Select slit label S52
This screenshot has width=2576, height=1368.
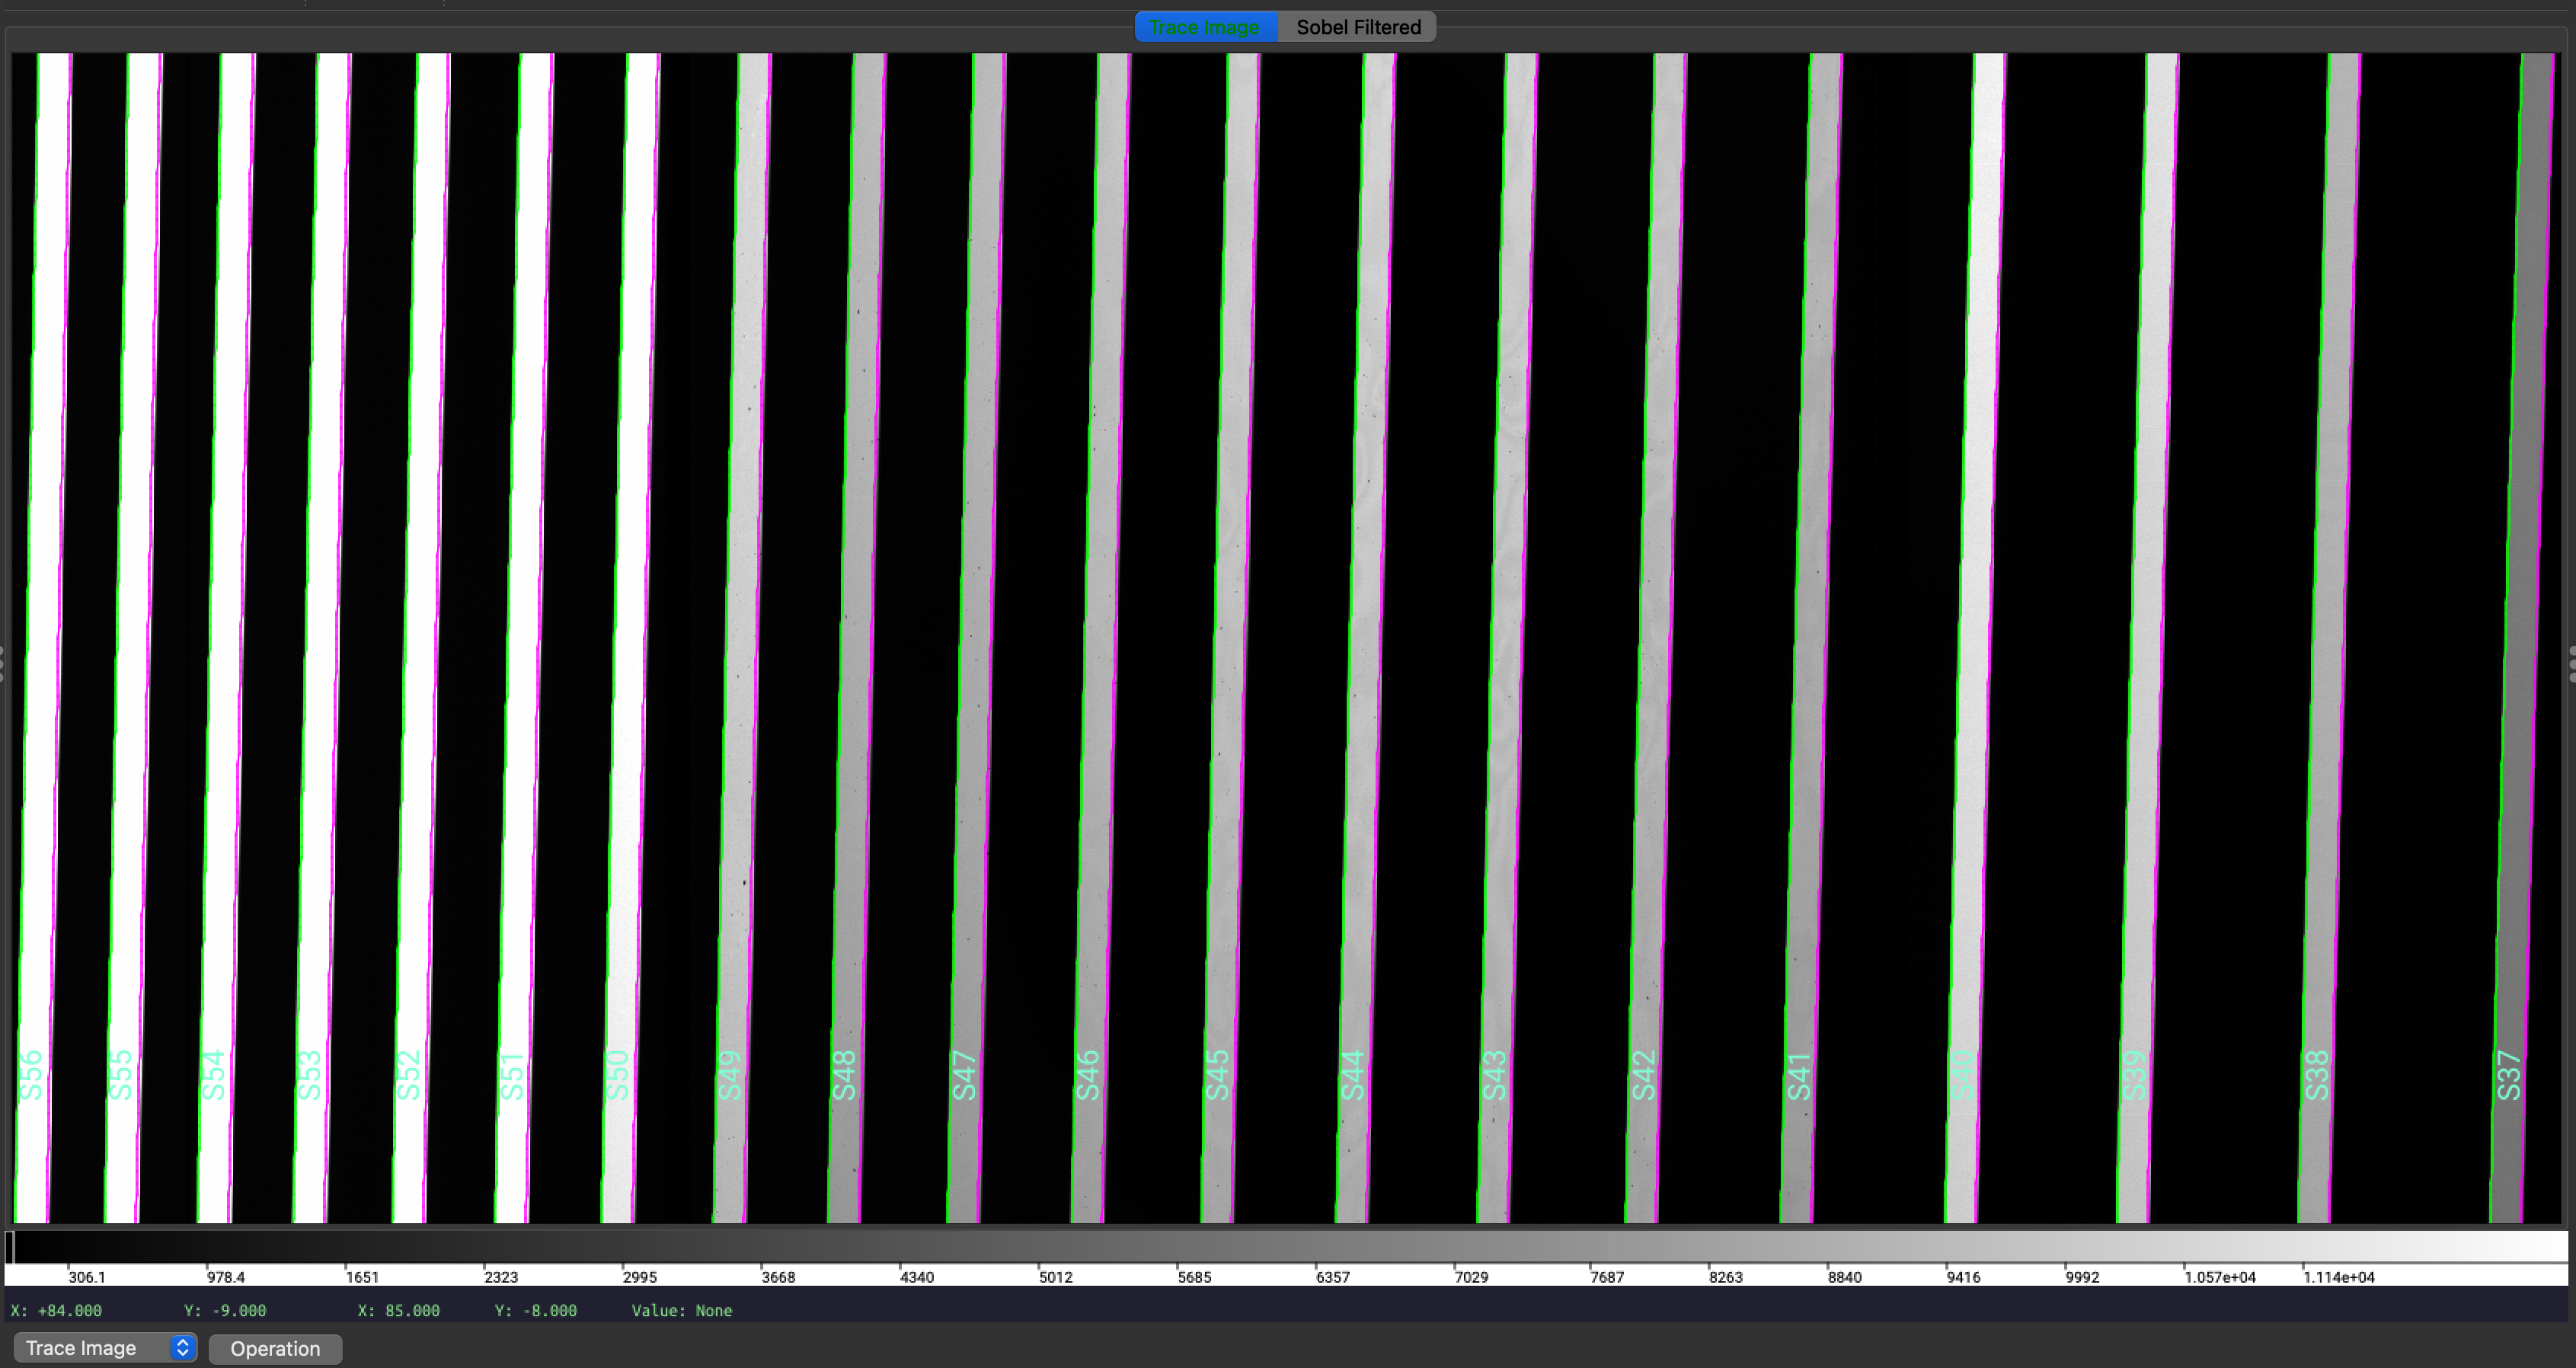coord(409,1075)
